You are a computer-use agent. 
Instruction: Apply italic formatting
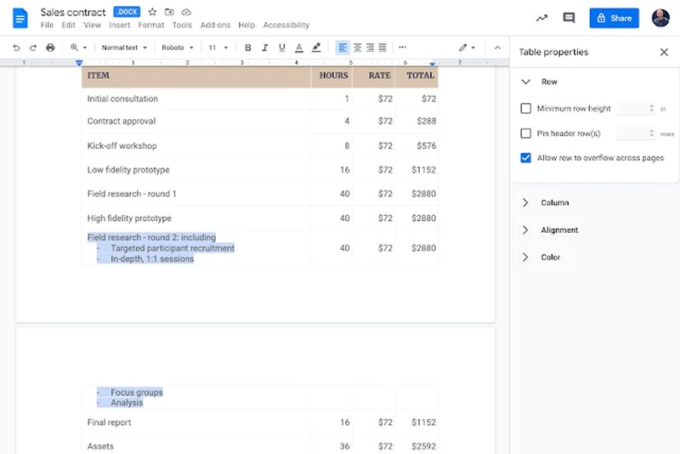[265, 48]
